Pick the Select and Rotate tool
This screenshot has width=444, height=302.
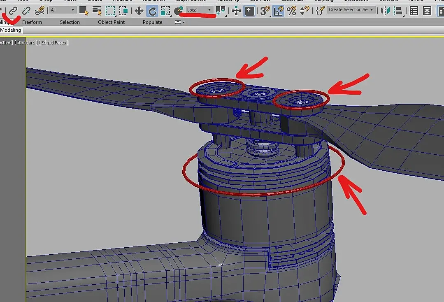point(152,11)
